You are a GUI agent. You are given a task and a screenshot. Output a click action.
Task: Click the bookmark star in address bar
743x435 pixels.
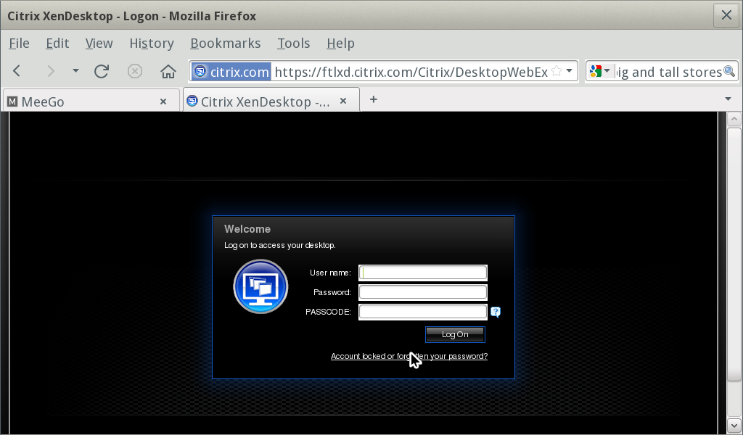click(557, 71)
